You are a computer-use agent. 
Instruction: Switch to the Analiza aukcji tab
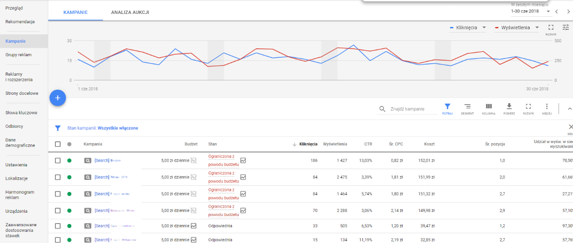[x=130, y=12]
